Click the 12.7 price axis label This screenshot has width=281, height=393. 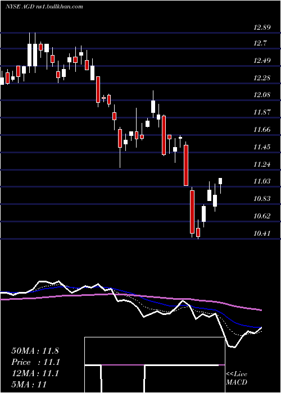(260, 43)
